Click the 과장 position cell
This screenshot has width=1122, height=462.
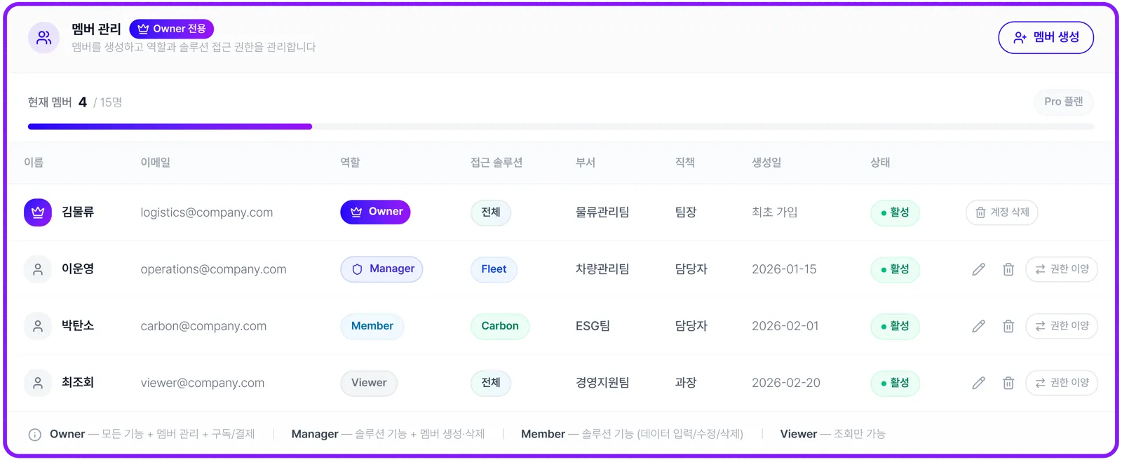point(686,383)
